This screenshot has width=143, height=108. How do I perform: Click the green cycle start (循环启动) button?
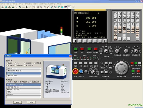[89, 49]
